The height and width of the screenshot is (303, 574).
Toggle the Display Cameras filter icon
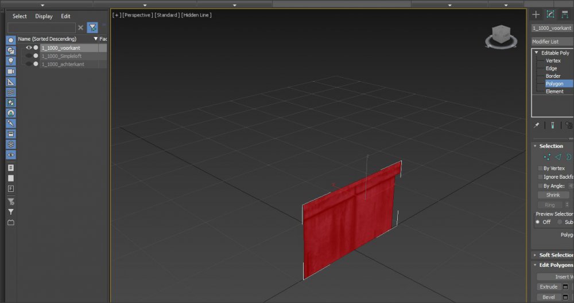tap(10, 71)
